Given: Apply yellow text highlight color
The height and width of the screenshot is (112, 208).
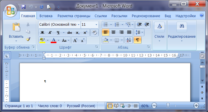Looking at the screenshot, I should coord(42,40).
